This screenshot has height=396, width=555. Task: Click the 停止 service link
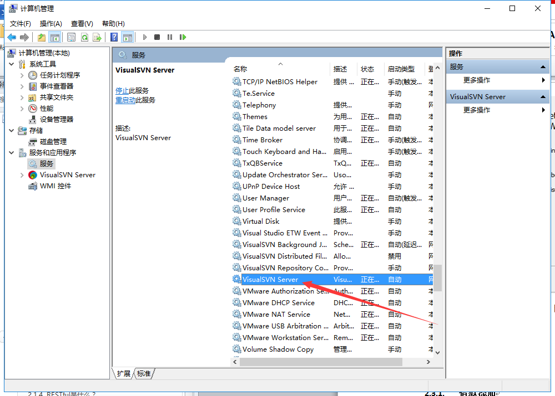pyautogui.click(x=122, y=91)
